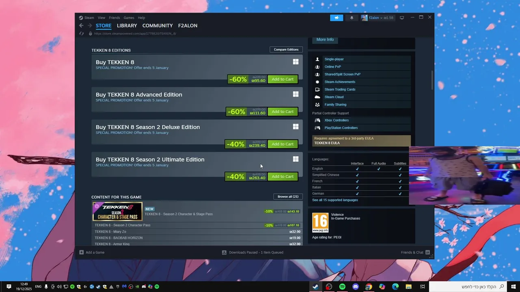Open the Friends & Chat icon
Image resolution: width=520 pixels, height=292 pixels.
pos(427,252)
